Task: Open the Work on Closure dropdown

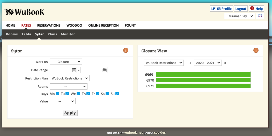Action: [x=66, y=62]
